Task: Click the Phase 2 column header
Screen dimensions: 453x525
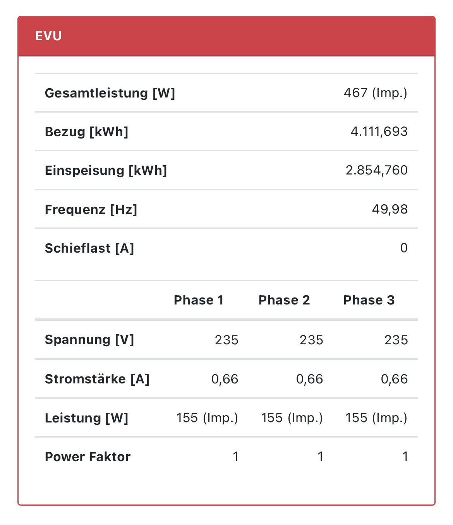Action: (284, 300)
